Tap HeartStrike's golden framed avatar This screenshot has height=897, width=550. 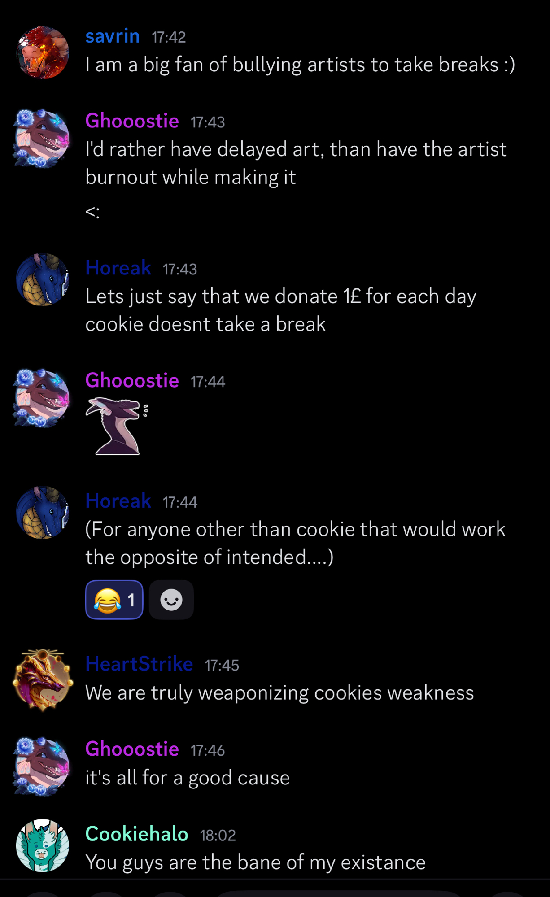click(x=43, y=680)
